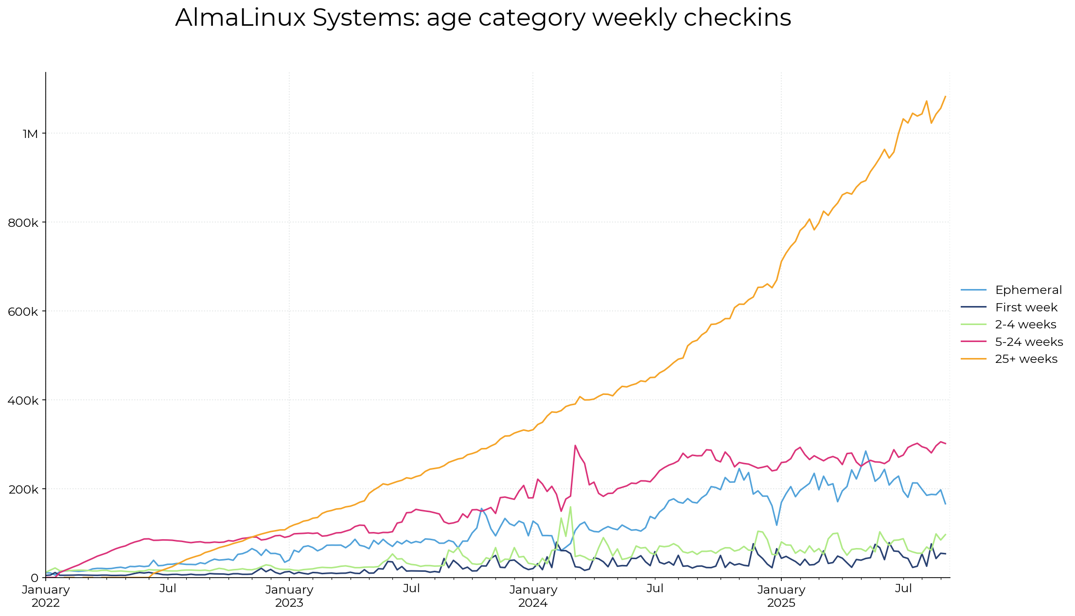Viewport: 1075px width, 616px height.
Task: Toggle the First week legend item
Action: click(x=1026, y=308)
